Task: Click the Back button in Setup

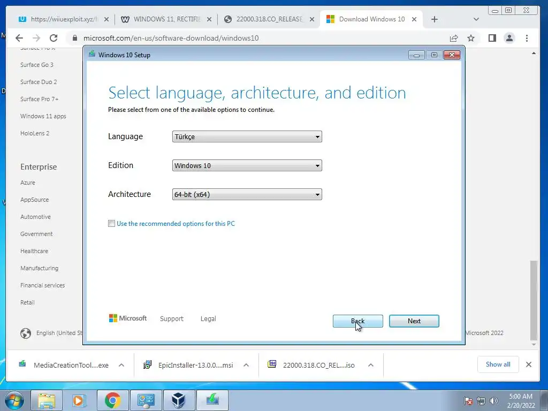Action: click(358, 321)
